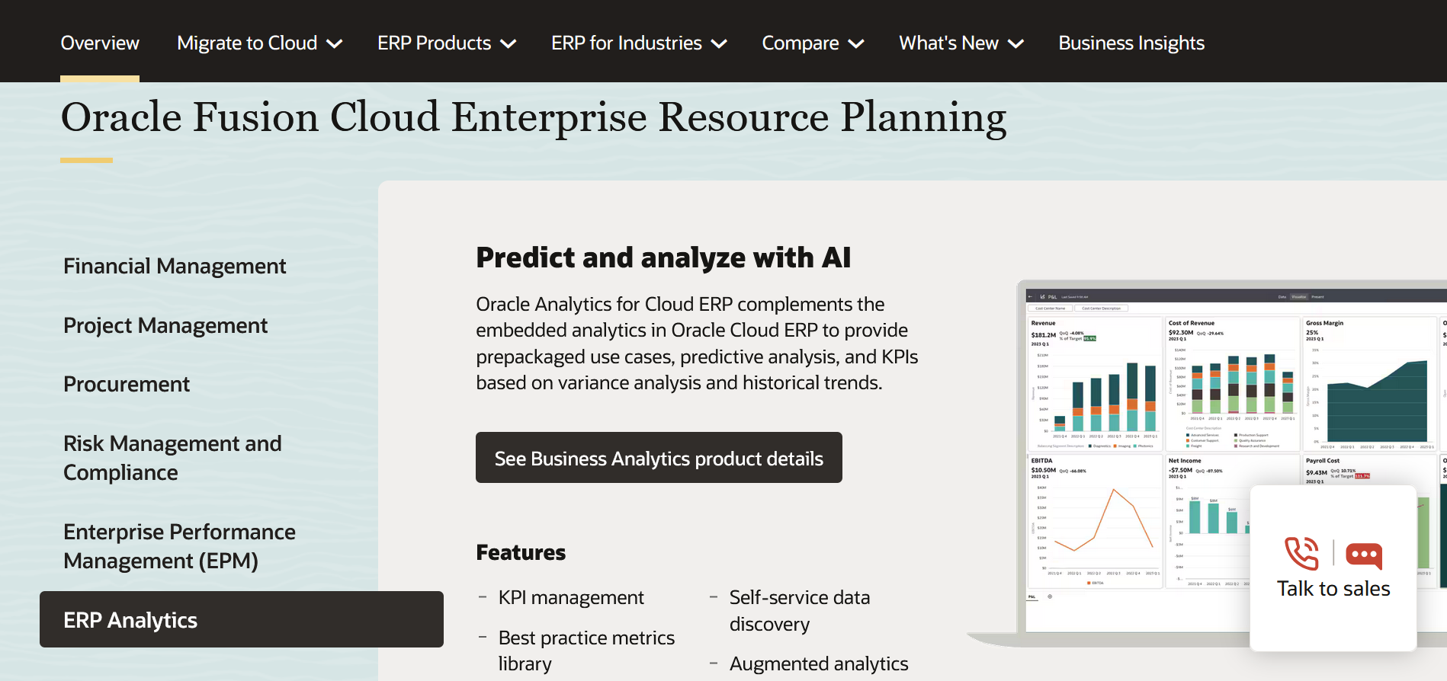This screenshot has height=681, width=1447.
Task: Click the Oracle Fusion Cloud ERP page title
Action: tap(534, 117)
